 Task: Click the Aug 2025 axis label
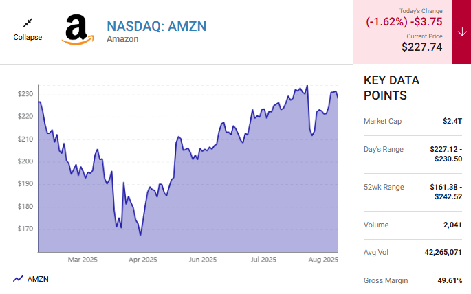(x=323, y=260)
